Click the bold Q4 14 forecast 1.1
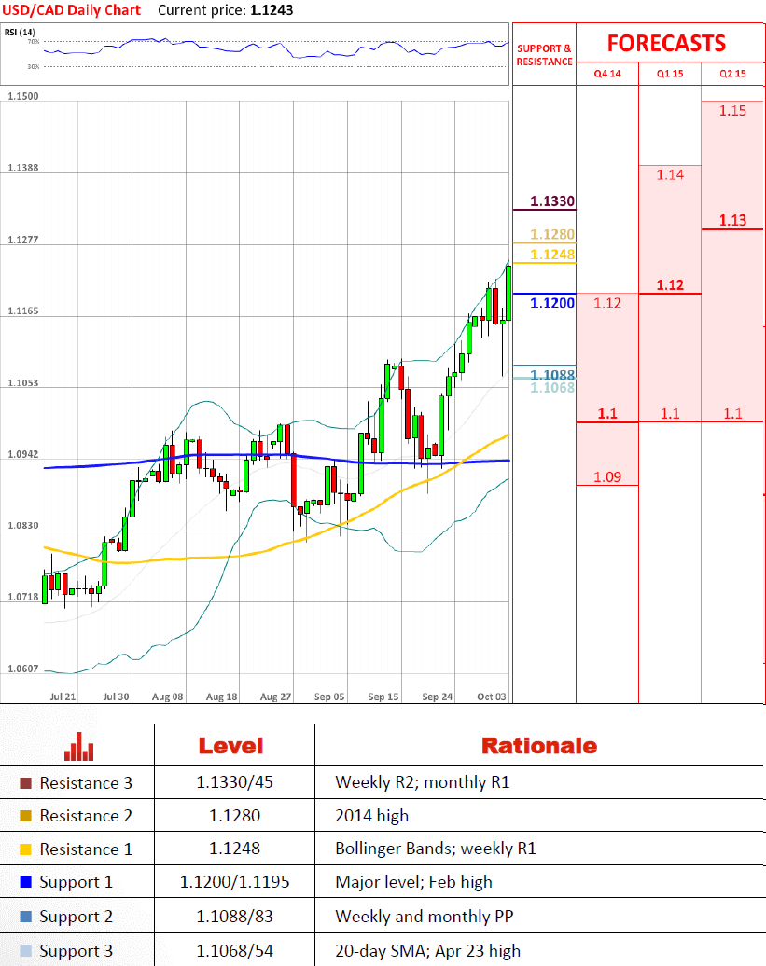The height and width of the screenshot is (966, 766). click(x=607, y=413)
